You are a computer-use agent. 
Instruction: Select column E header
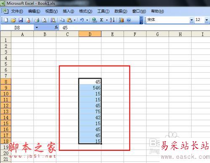tap(113, 34)
